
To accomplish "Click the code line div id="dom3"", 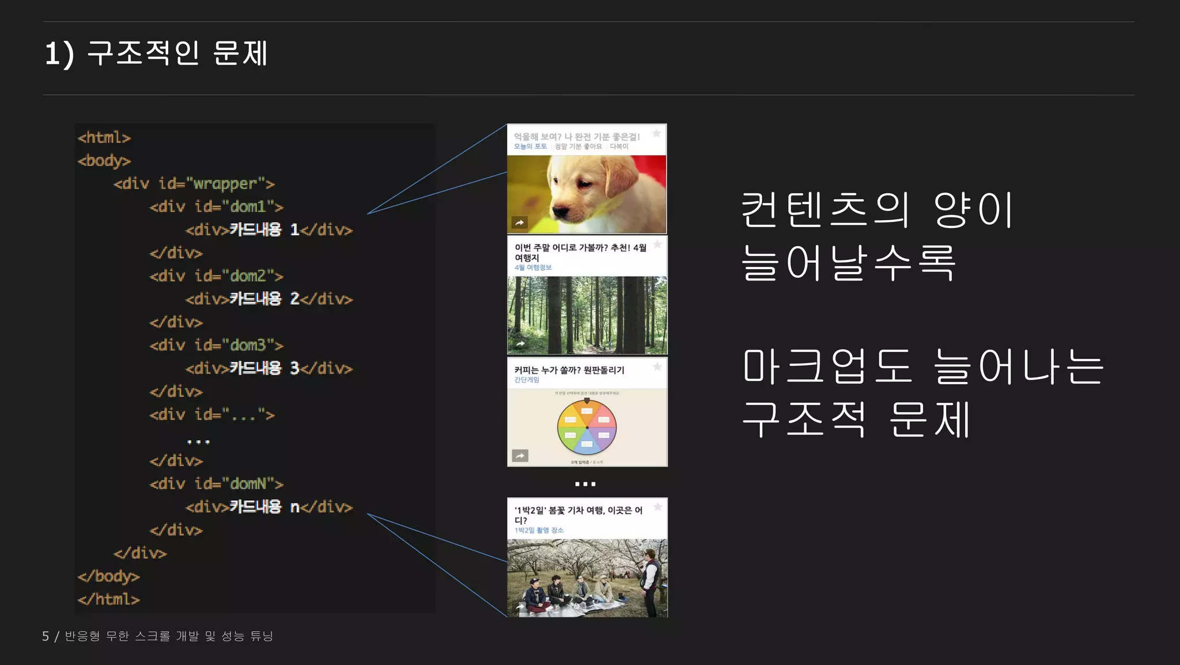I will click(217, 345).
